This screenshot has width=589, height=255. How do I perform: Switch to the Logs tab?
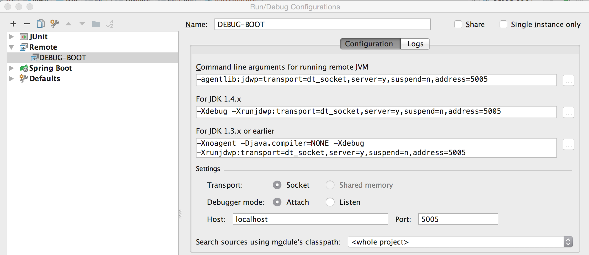click(x=415, y=44)
